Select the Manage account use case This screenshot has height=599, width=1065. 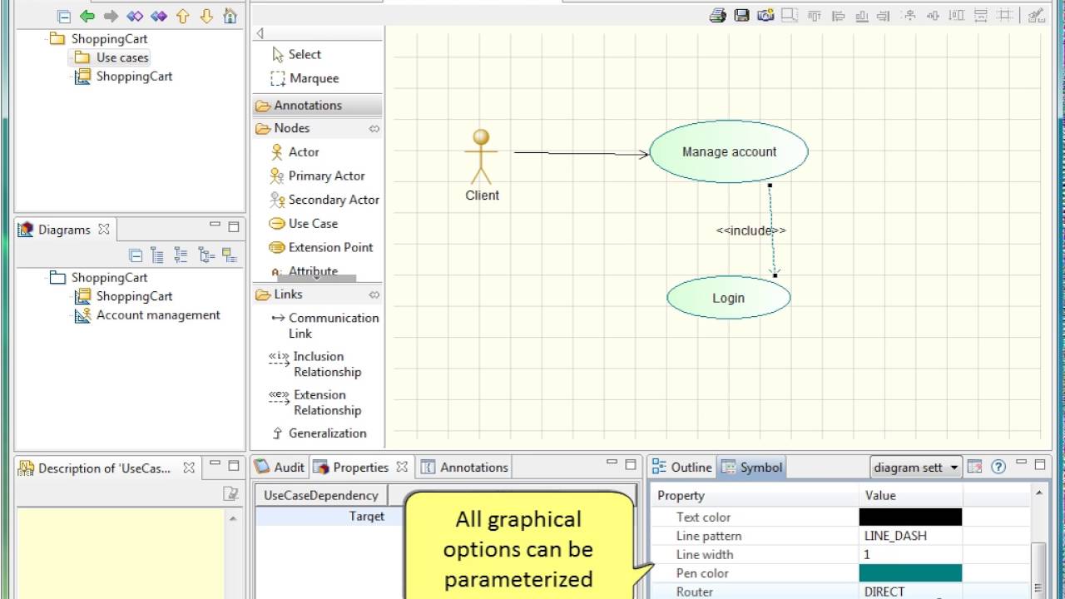tap(729, 151)
